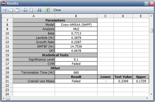The width and height of the screenshot is (155, 102).
Task: Click the horizontal scrollbar right arrow
Action: click(x=147, y=98)
